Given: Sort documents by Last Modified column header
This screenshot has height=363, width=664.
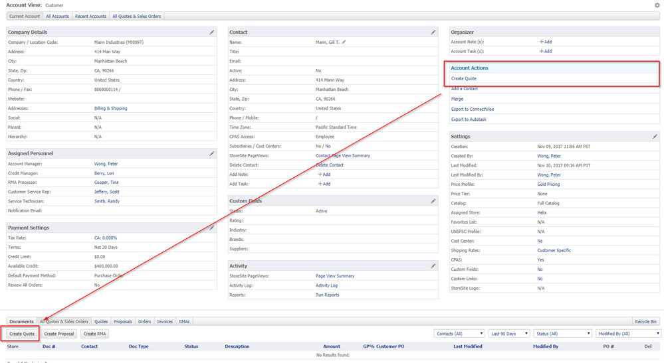Looking at the screenshot, I should [x=468, y=346].
